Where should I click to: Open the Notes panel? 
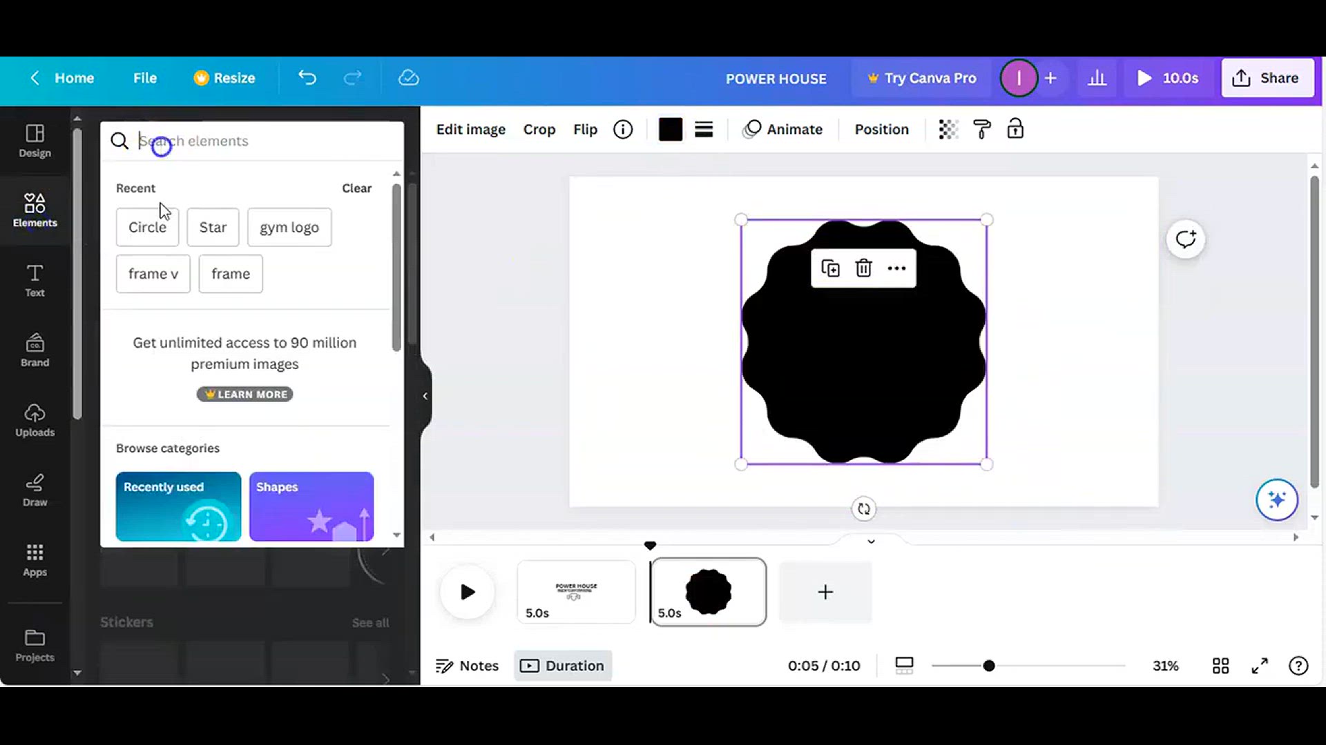click(467, 666)
